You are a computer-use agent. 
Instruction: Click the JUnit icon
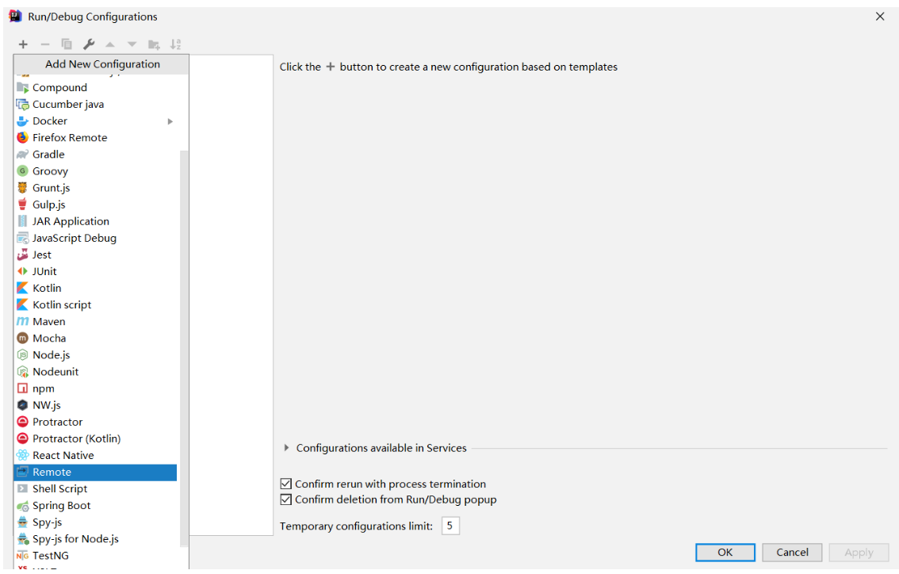22,271
